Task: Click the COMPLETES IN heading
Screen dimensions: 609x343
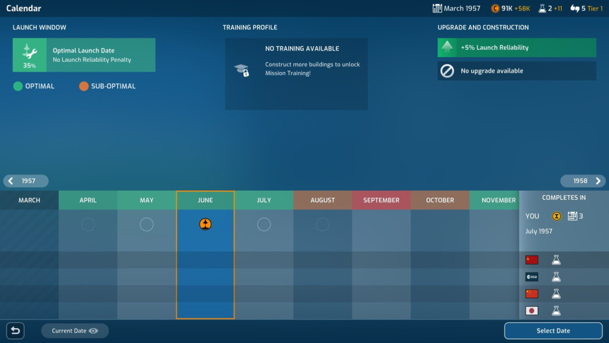Action: click(x=564, y=198)
